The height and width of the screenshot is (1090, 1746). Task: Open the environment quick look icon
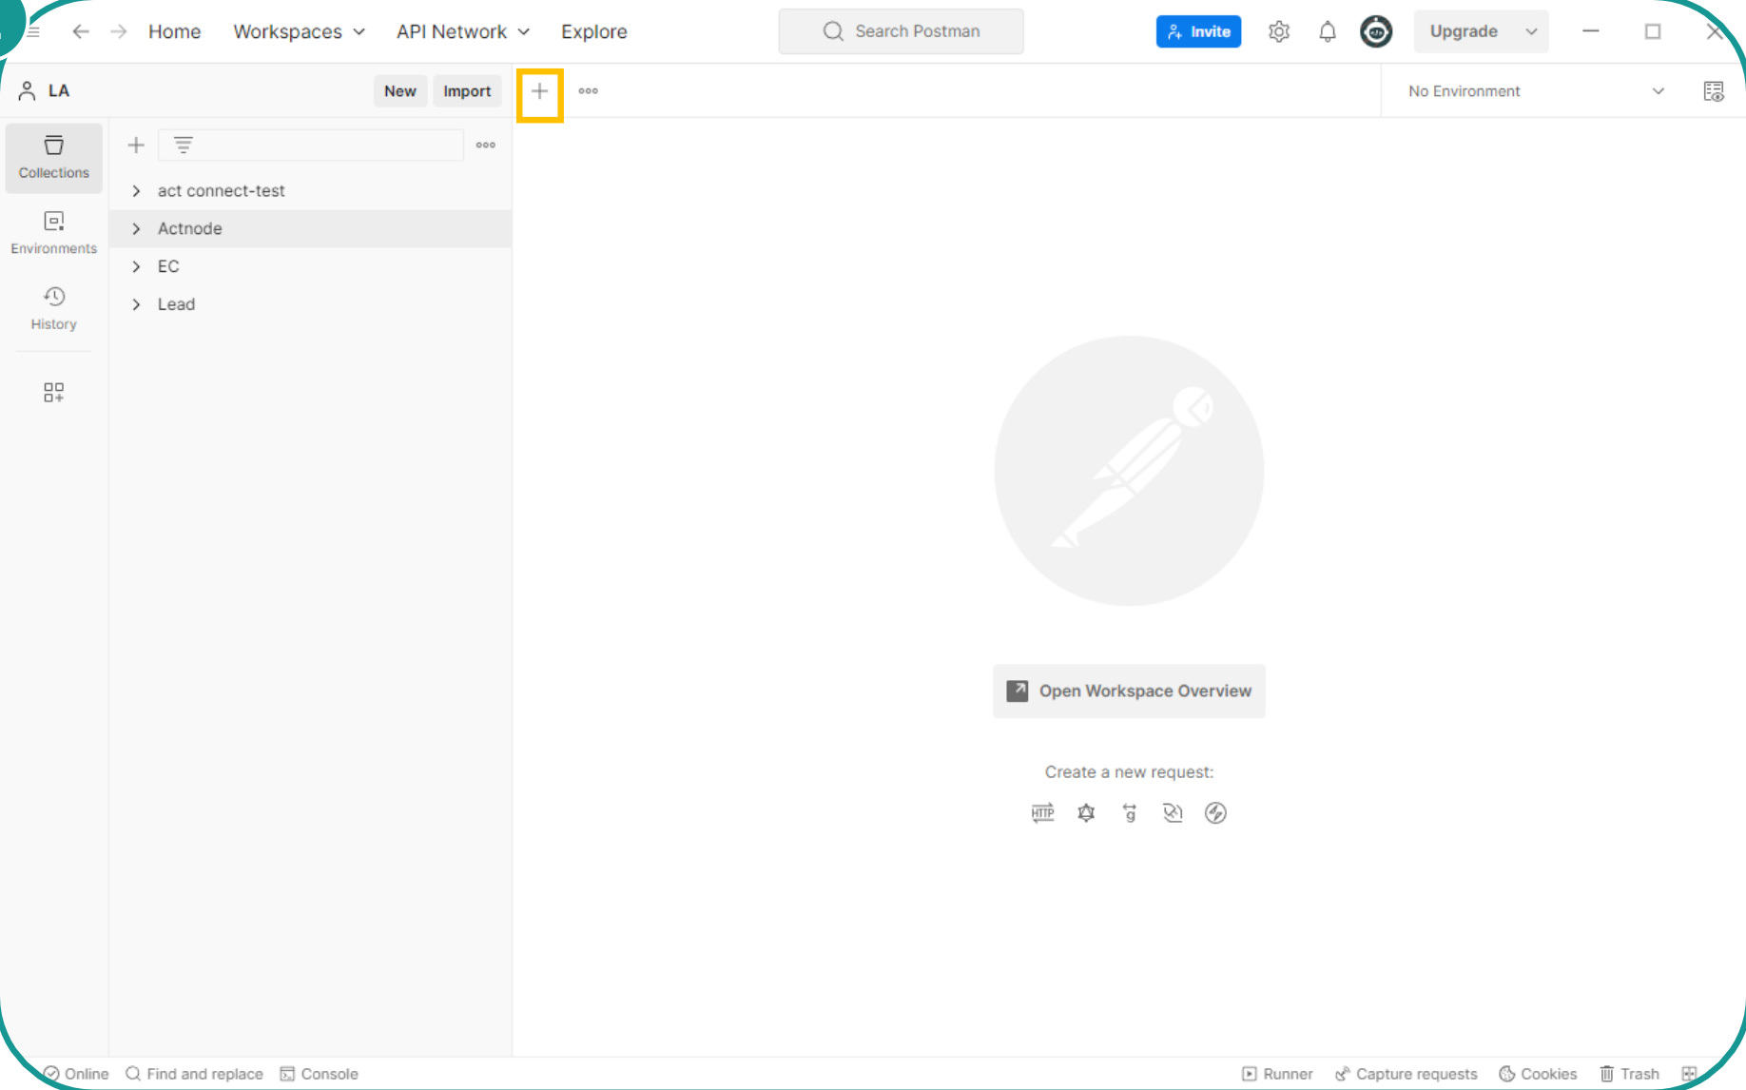1714,91
